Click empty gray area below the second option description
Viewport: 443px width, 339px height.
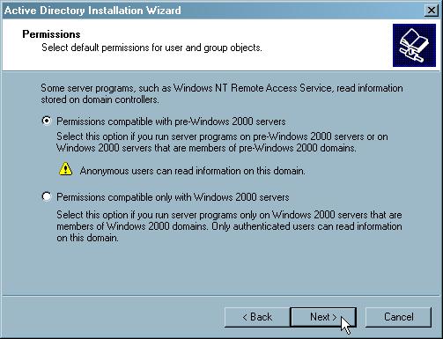221,269
